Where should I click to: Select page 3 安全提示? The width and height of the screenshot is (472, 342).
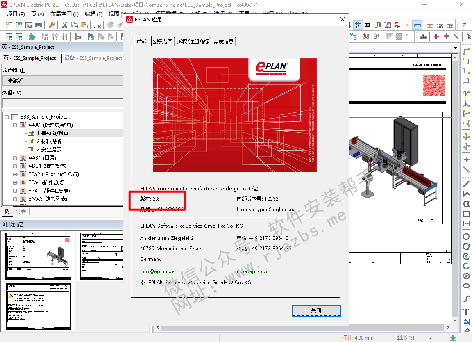(49, 149)
